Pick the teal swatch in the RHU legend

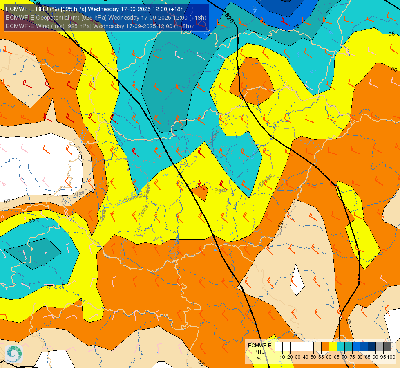coord(349,347)
